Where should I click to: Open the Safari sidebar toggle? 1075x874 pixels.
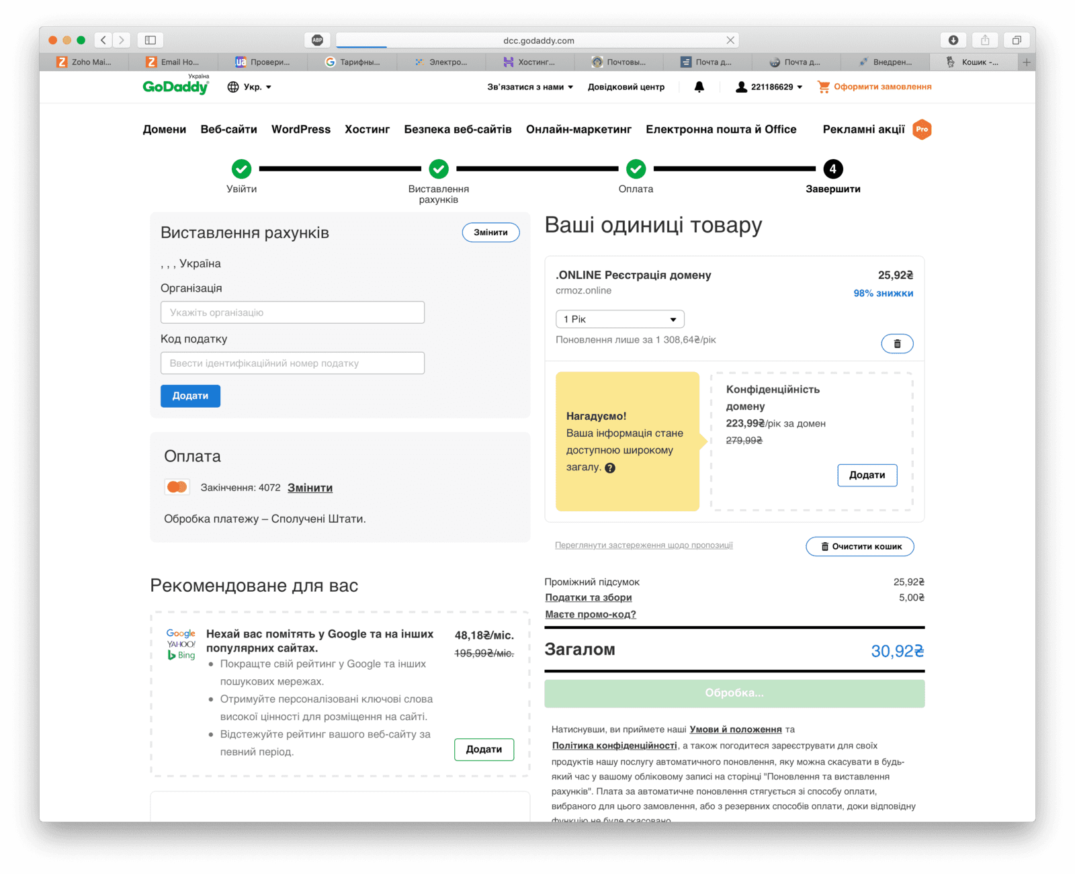coord(150,40)
